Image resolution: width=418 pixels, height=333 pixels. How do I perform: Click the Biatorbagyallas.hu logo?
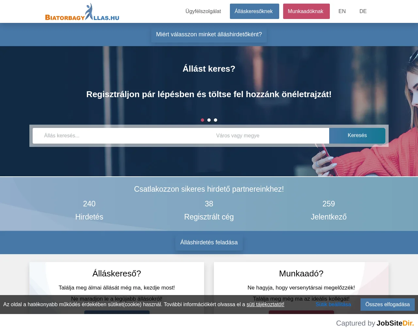[x=82, y=12]
